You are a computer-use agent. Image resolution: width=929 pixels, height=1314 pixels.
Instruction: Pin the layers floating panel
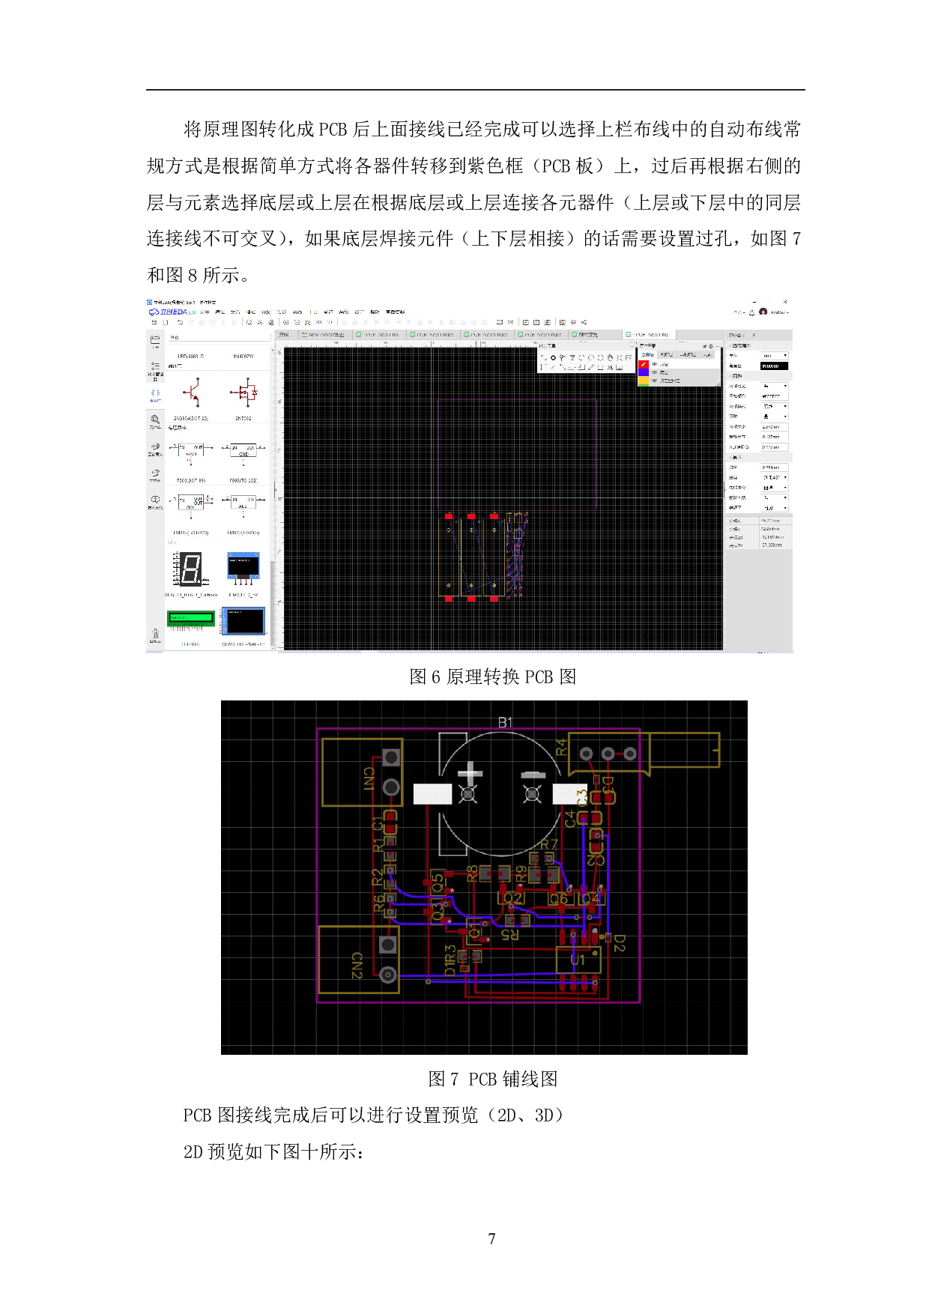click(704, 346)
